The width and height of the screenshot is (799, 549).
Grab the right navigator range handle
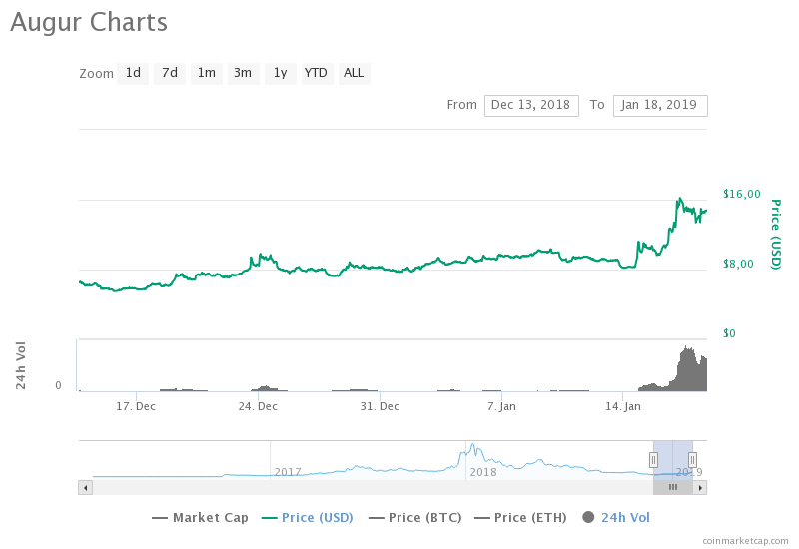pyautogui.click(x=692, y=460)
